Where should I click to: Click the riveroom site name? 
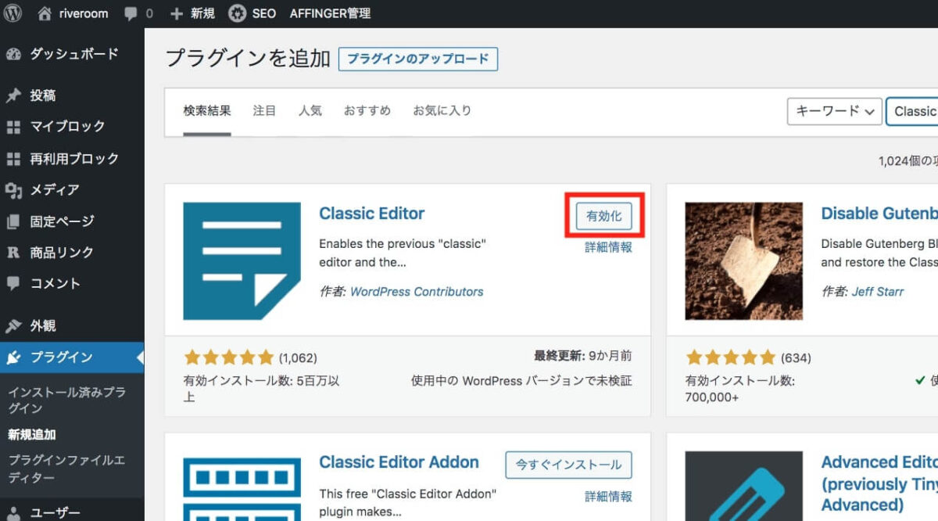click(x=84, y=13)
